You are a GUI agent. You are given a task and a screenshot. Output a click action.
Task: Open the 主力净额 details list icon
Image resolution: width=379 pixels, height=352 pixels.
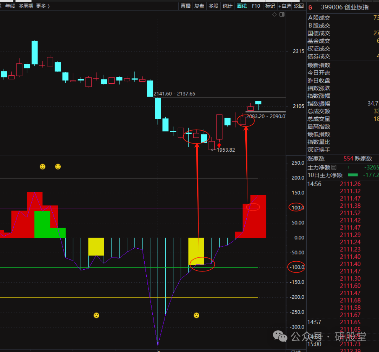334,168
